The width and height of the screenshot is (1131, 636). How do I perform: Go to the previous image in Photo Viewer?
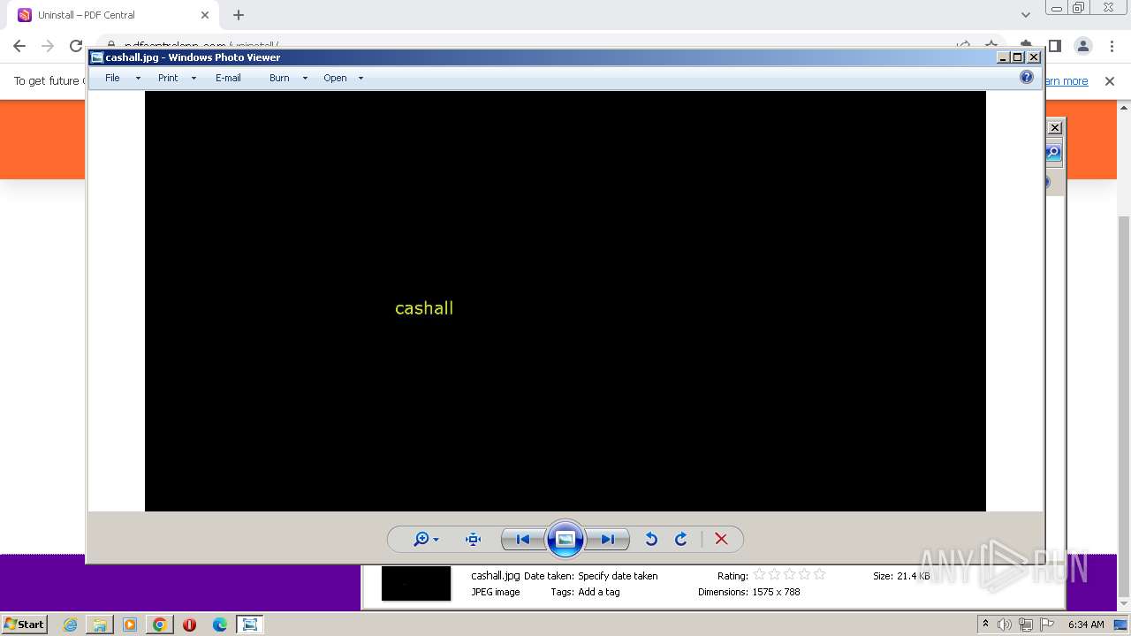(523, 539)
